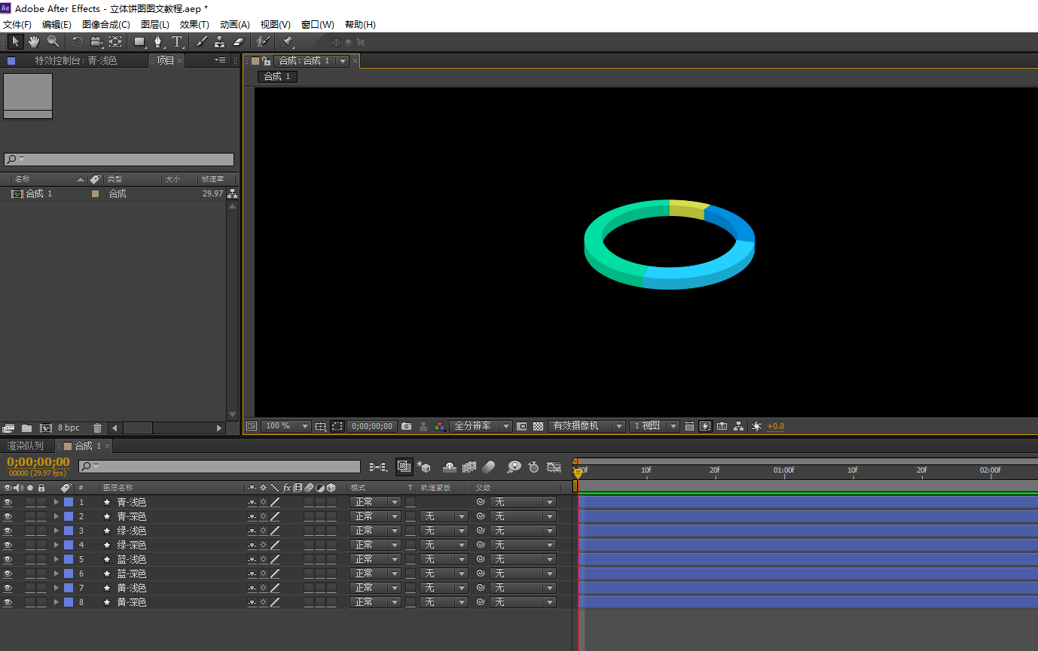Select the Puppet Pin tool
Image resolution: width=1038 pixels, height=651 pixels.
point(287,41)
